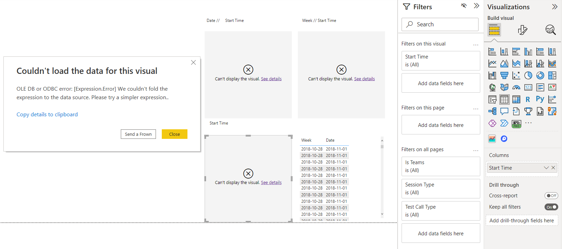Insert an R script visual
Screen dimensions: 562x249
[528, 100]
